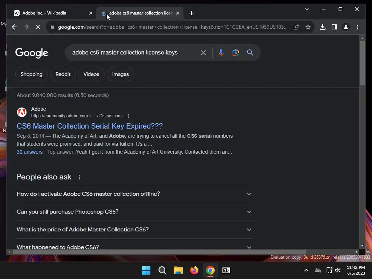Open the Adobe result favicon

(22, 112)
